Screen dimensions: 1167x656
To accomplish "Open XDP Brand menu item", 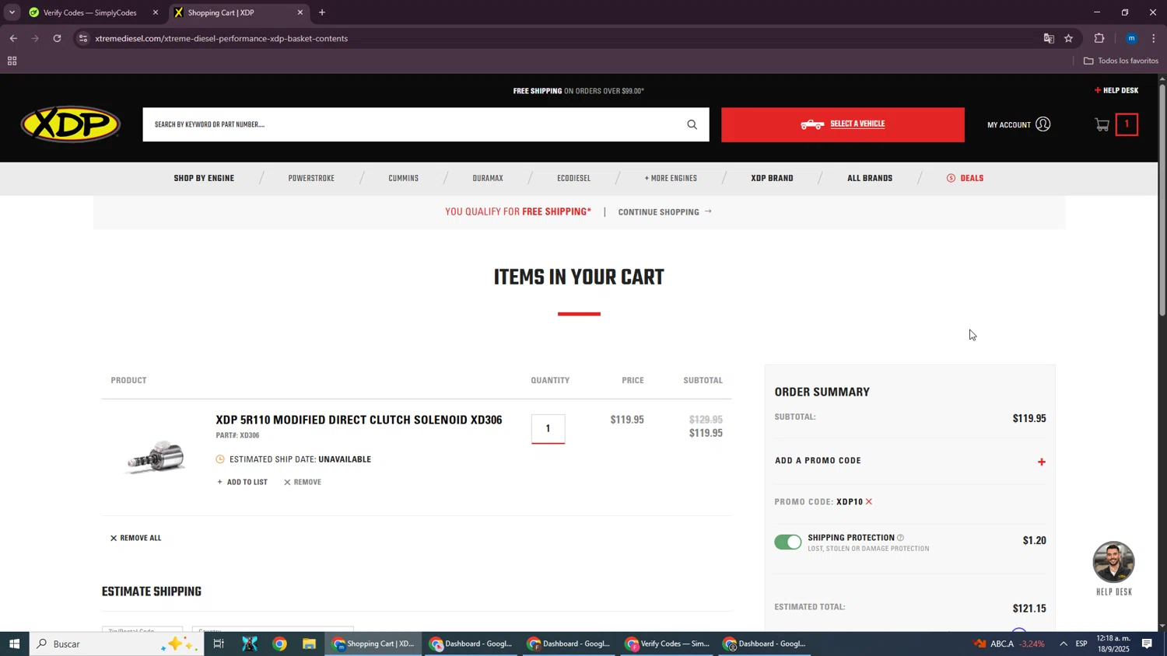I will pos(772,179).
